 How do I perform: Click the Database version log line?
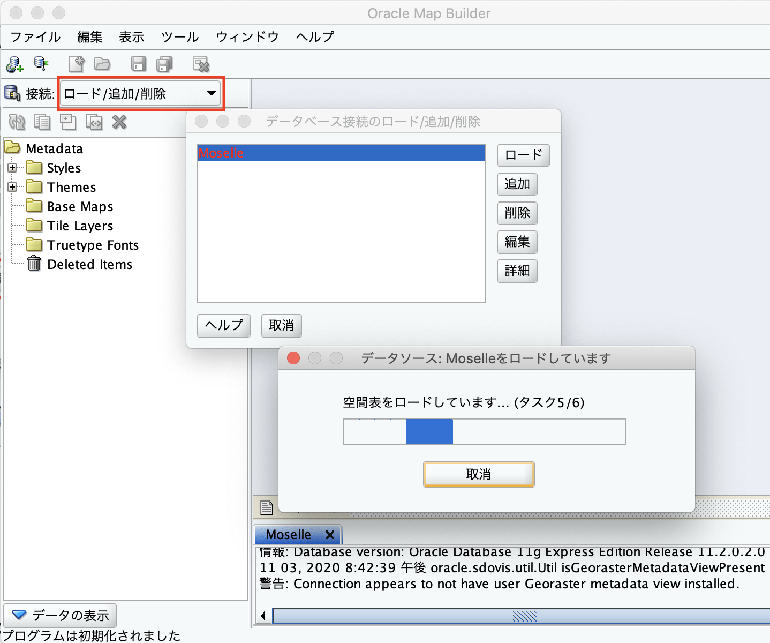pos(512,552)
